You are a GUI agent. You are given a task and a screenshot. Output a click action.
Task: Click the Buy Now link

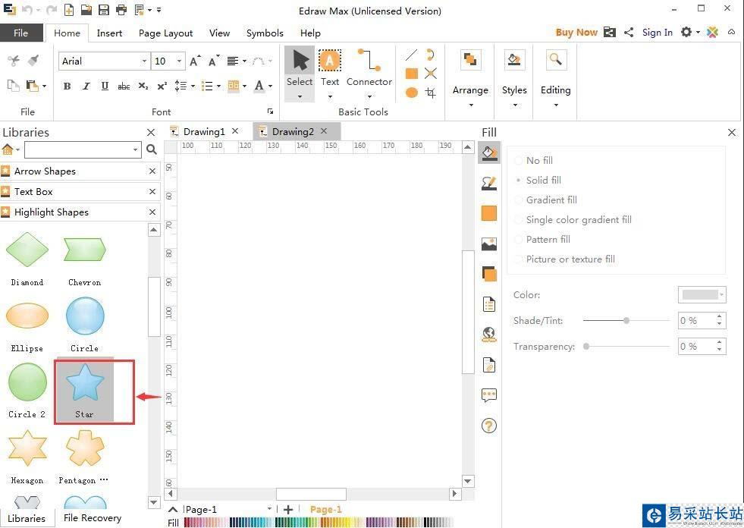click(576, 33)
